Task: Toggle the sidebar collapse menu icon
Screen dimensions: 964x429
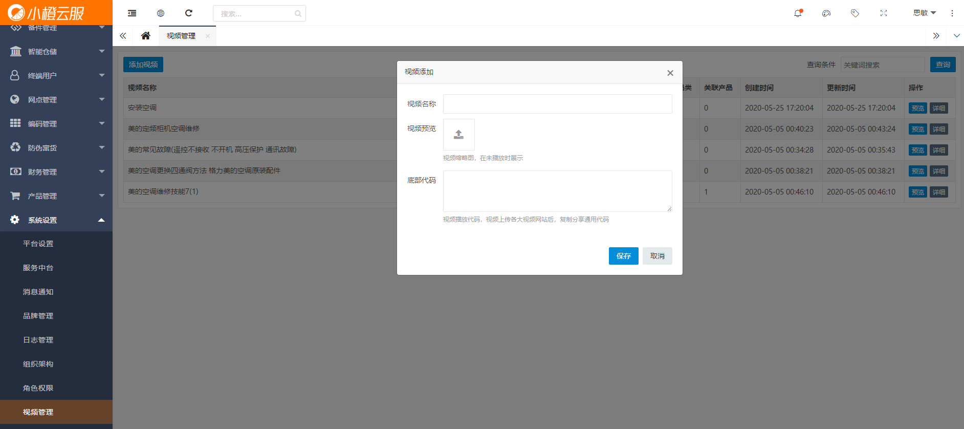Action: click(132, 13)
